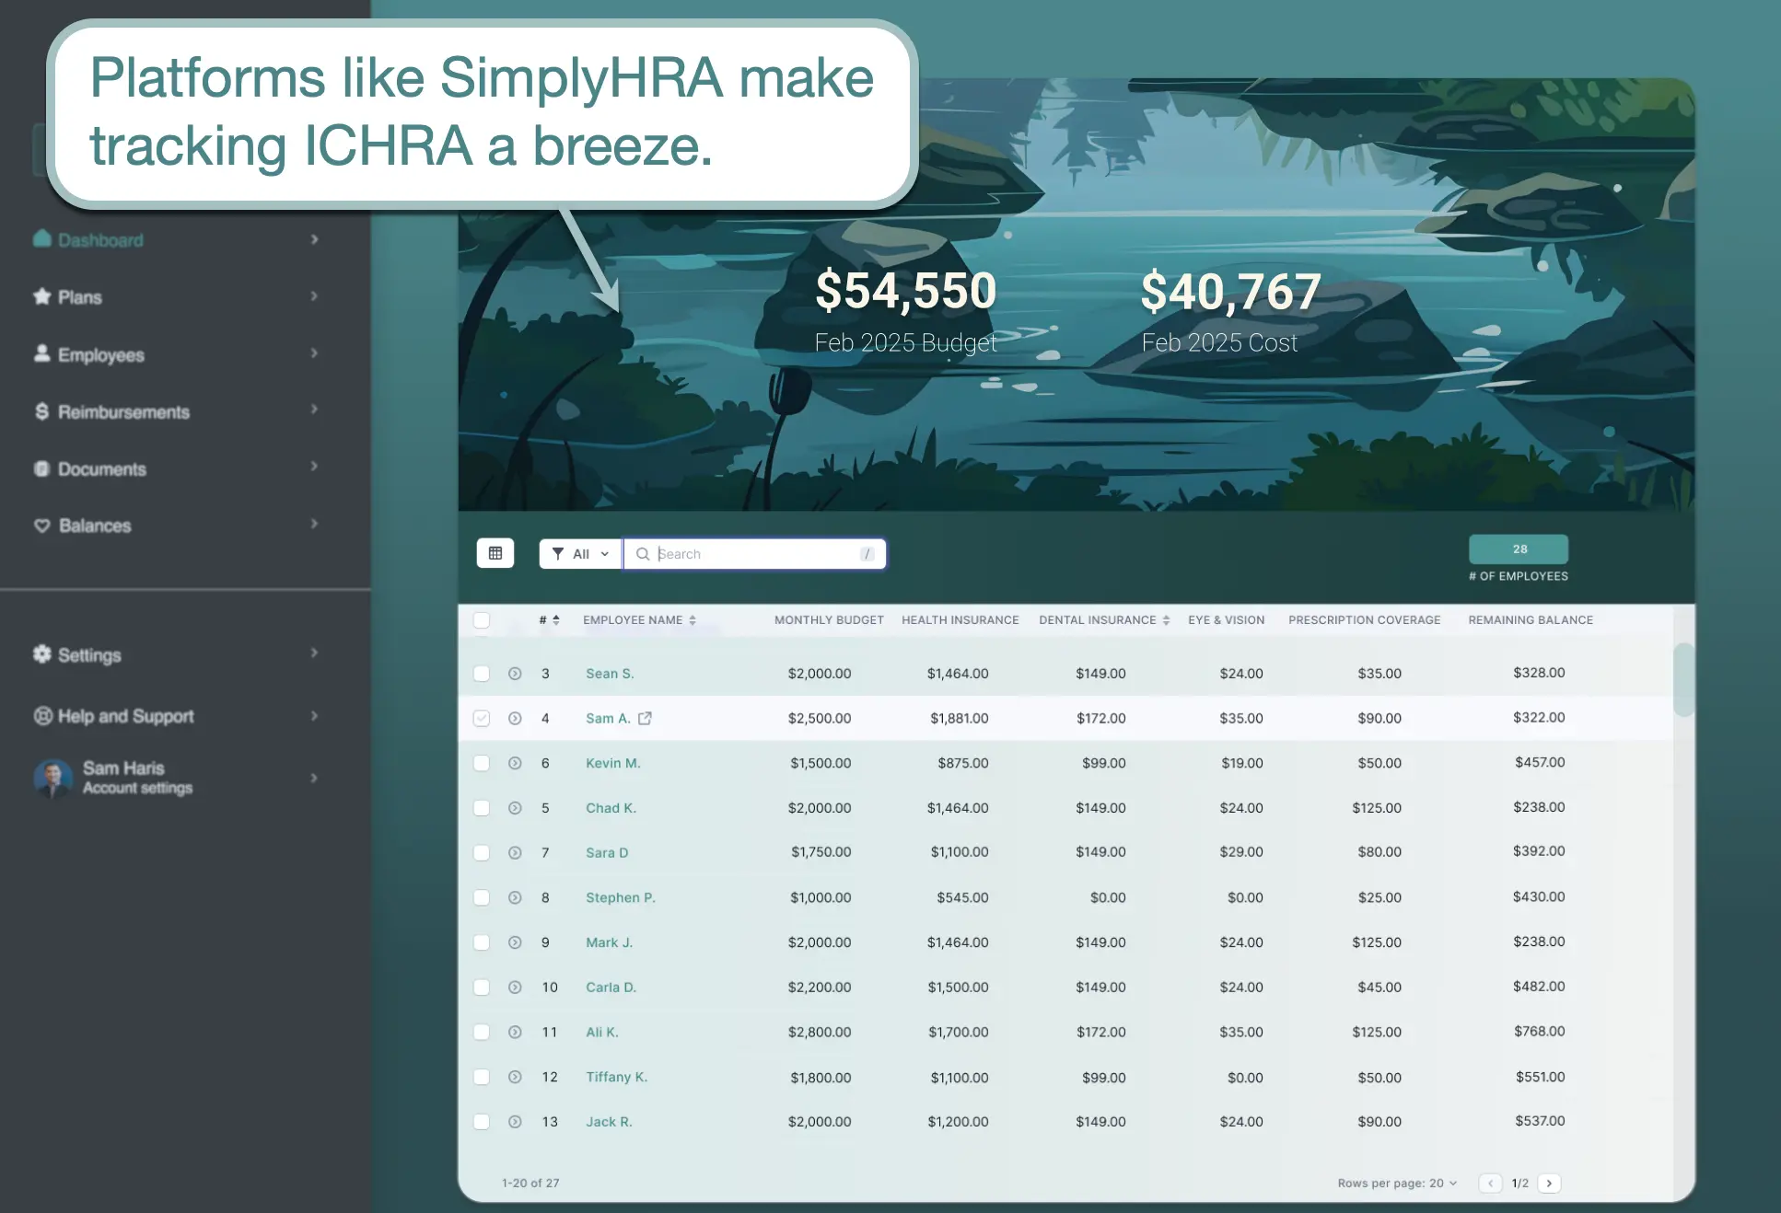The width and height of the screenshot is (1781, 1213).
Task: Click the Settings gear icon in sidebar
Action: coord(42,654)
